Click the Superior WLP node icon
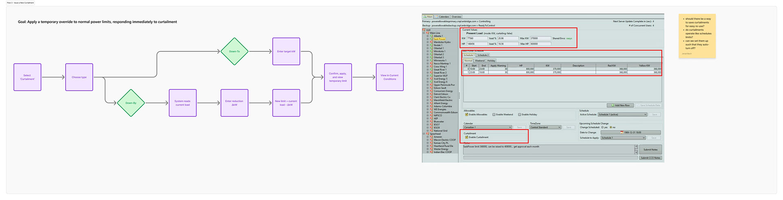The image size is (783, 200). (x=431, y=76)
